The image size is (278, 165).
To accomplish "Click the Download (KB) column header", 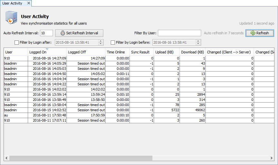I will point(192,52).
